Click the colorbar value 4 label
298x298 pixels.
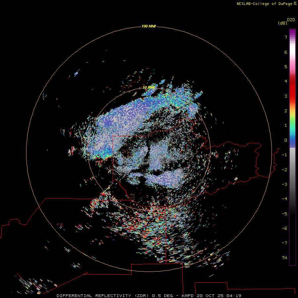[x=286, y=81]
